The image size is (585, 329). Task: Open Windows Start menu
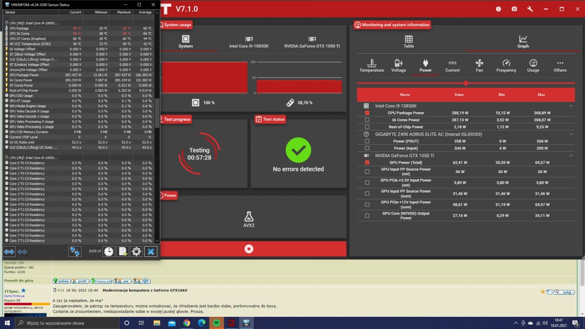tap(8, 323)
